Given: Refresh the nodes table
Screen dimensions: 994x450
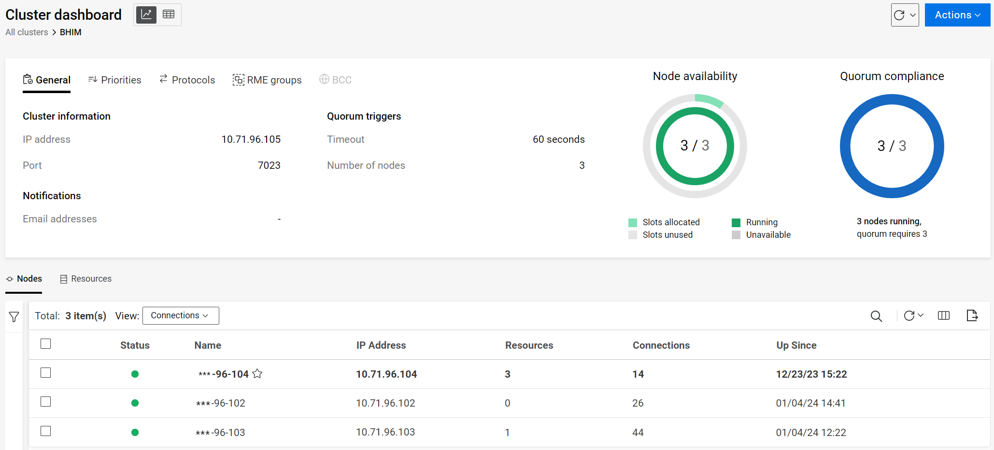Looking at the screenshot, I should pos(909,315).
